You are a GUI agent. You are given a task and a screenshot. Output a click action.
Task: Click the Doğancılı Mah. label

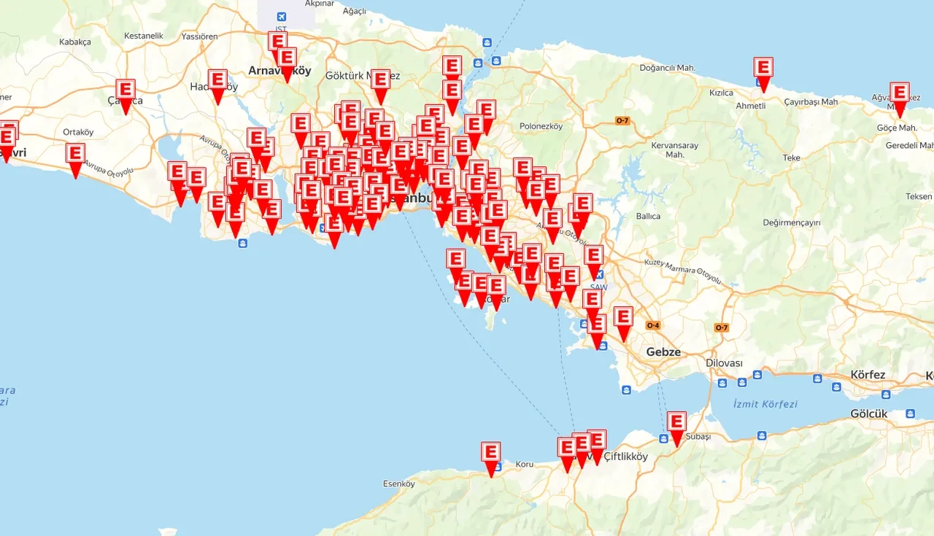coord(666,68)
